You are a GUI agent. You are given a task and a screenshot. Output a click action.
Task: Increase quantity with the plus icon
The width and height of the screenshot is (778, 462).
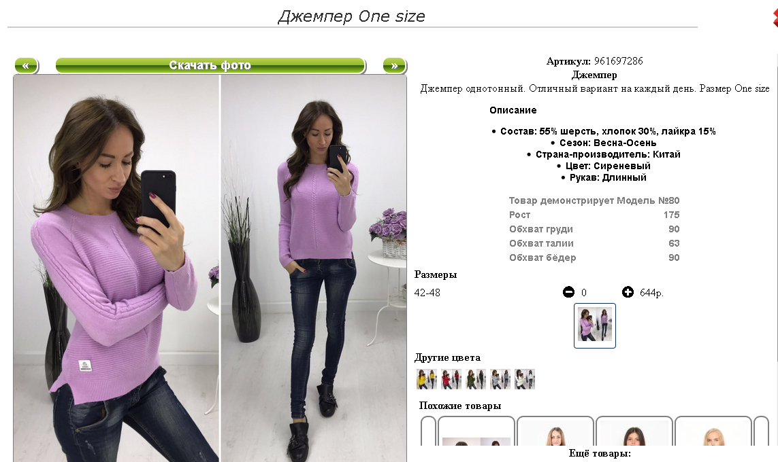(x=628, y=292)
